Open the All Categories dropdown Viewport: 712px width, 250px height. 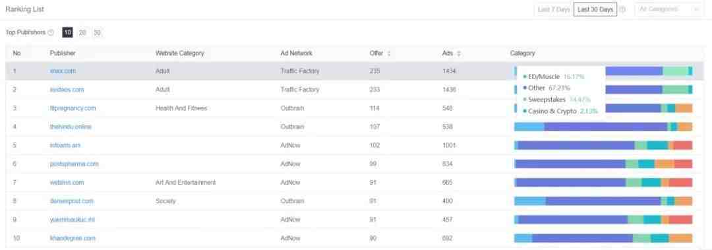(x=669, y=9)
